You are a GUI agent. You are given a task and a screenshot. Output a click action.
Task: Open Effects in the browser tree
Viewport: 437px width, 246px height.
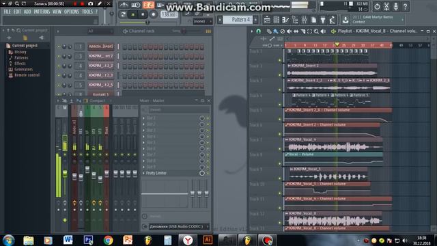point(20,64)
